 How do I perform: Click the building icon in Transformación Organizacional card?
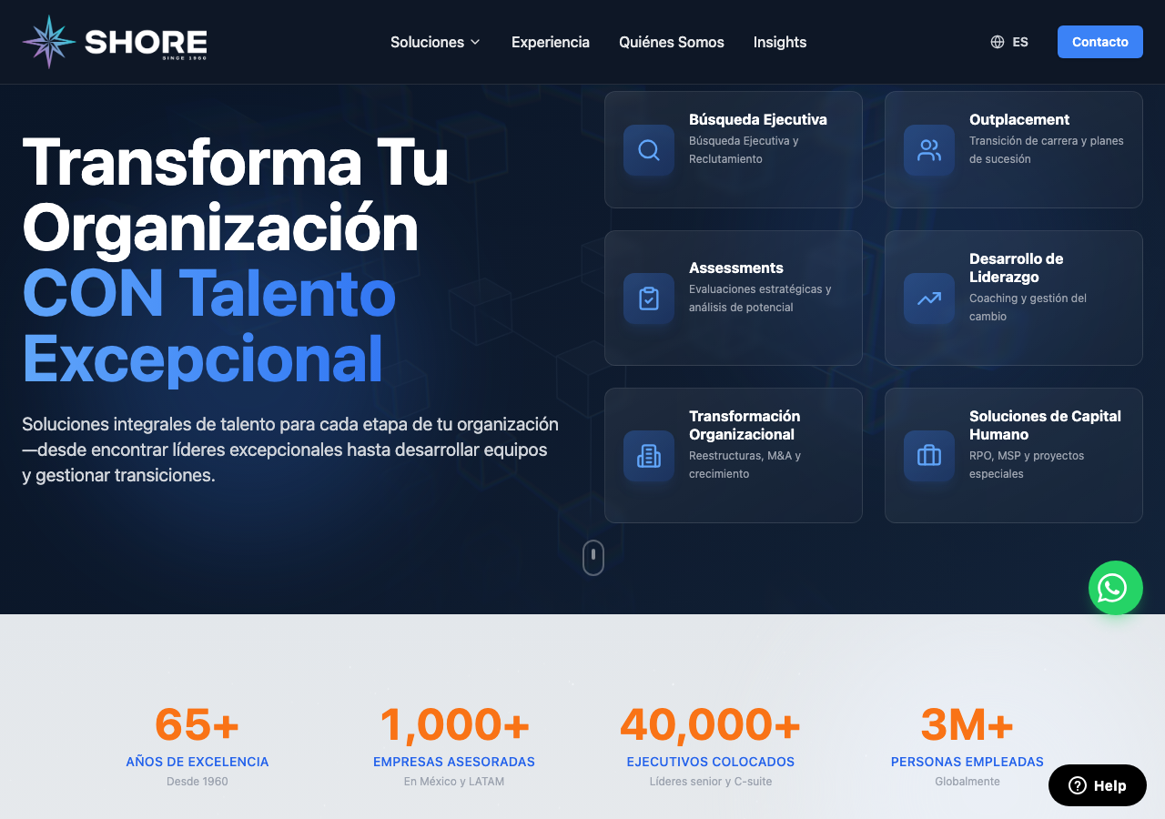coord(649,456)
